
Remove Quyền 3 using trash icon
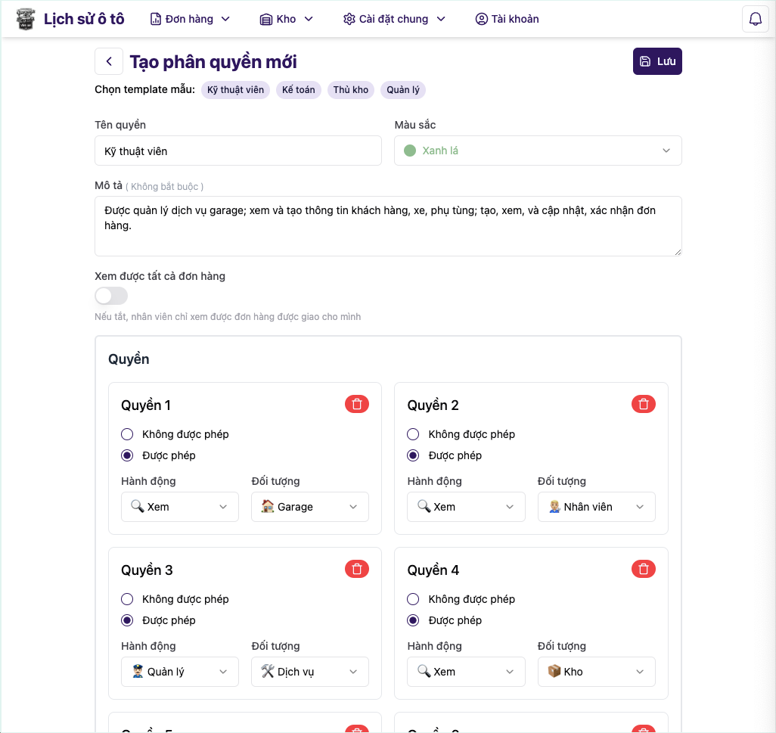[x=357, y=569]
